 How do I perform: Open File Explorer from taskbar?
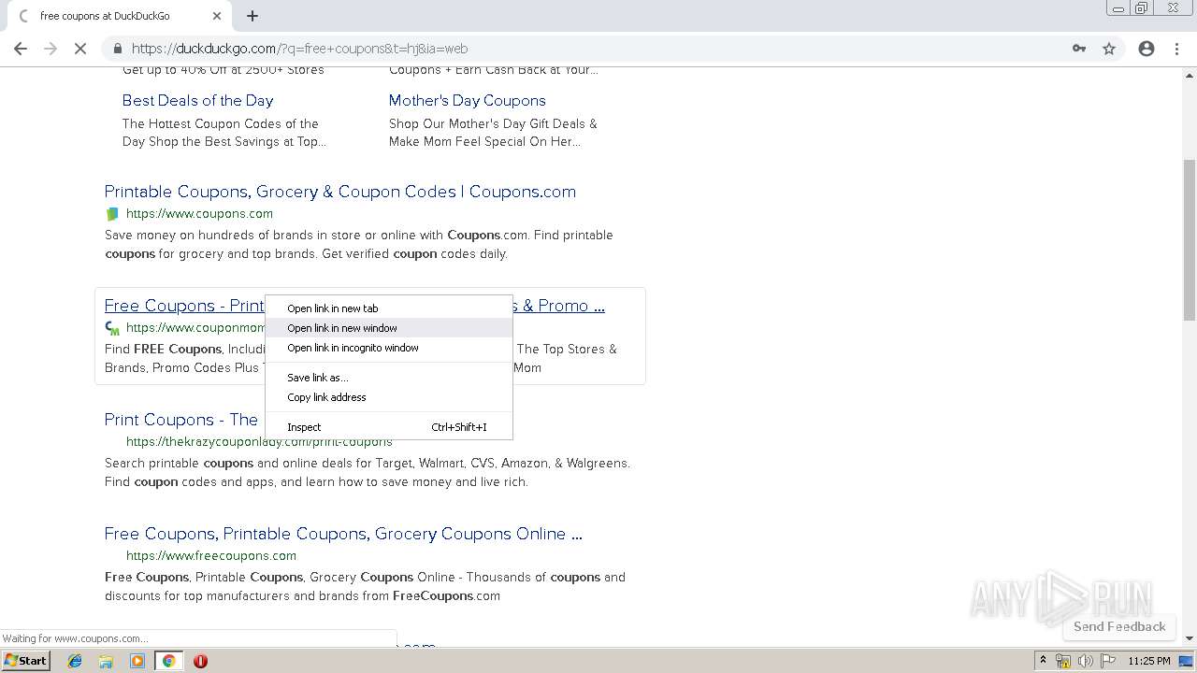point(106,661)
